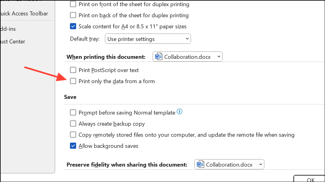Check Print PostScript over text
Screen dimensions: 325x182
click(x=73, y=70)
